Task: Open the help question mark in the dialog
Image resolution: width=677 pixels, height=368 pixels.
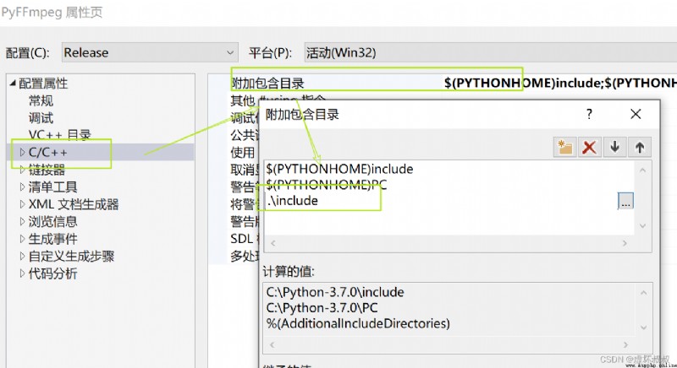Action: pyautogui.click(x=589, y=114)
